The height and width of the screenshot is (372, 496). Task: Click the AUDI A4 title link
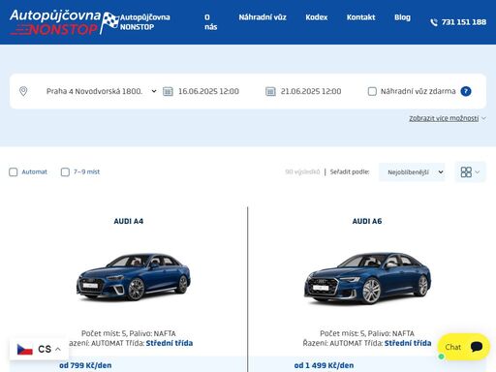[x=129, y=221]
